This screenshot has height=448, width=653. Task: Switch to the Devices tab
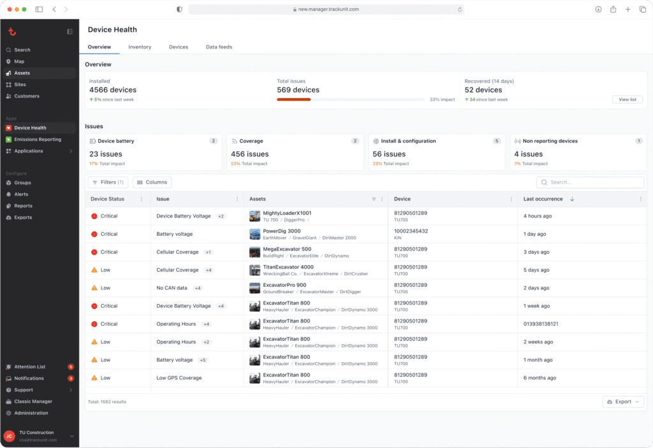[x=179, y=47]
